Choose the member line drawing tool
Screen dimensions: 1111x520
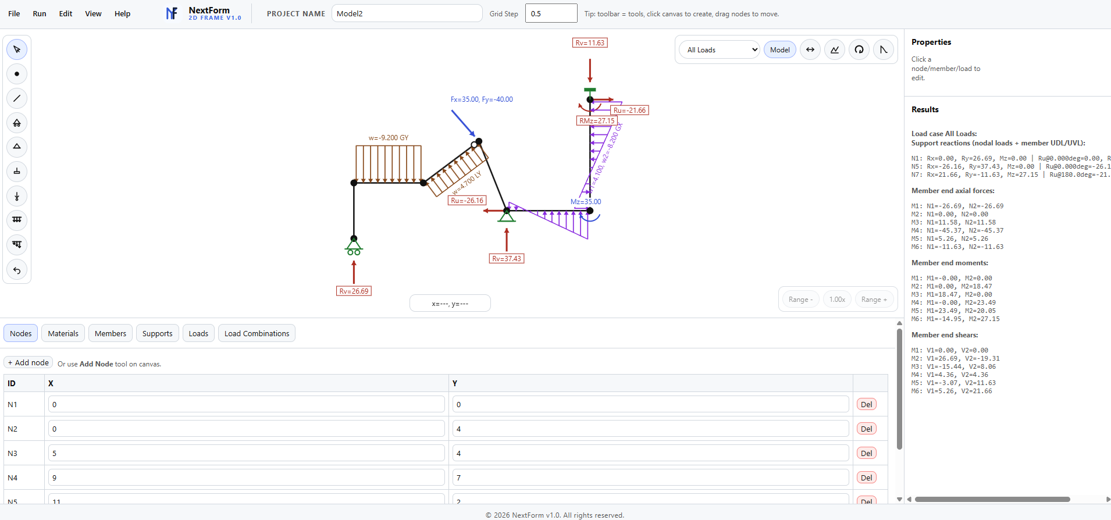[17, 98]
